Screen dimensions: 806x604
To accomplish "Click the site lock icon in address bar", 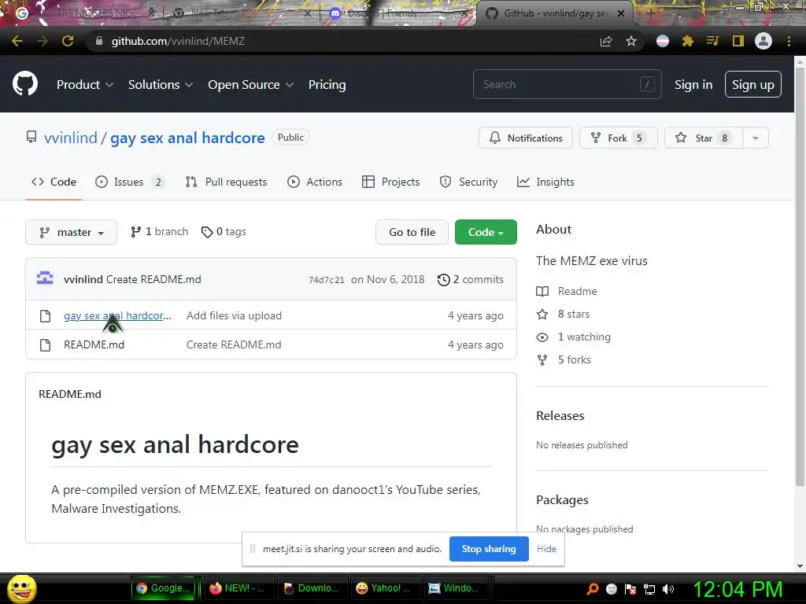I will click(x=99, y=41).
